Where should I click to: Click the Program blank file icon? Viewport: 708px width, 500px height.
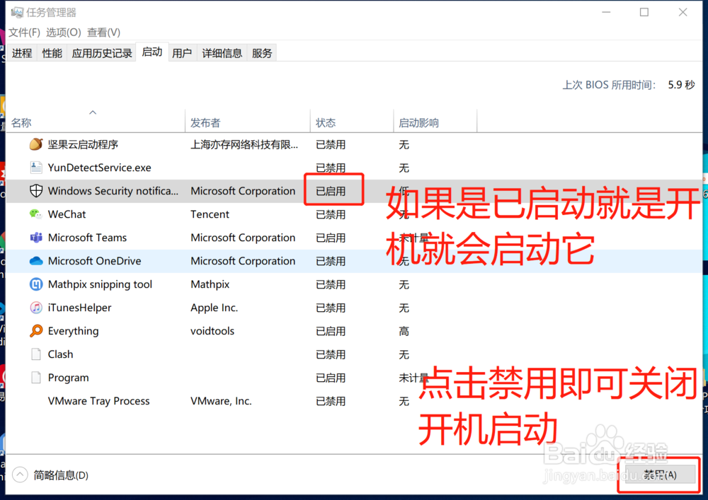(x=36, y=378)
